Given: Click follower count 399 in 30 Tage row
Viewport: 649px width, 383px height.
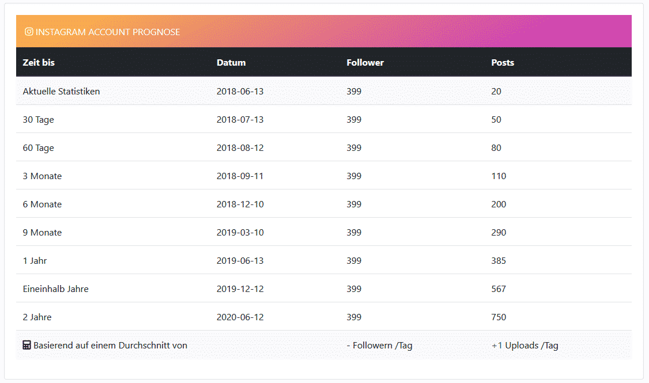Looking at the screenshot, I should click(354, 120).
